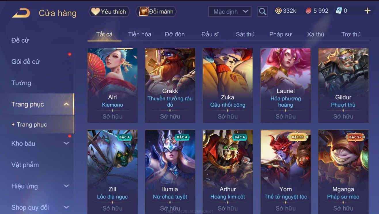Click the red gem 5 992 icon
Viewport: 379px width, 214px height.
tap(308, 11)
